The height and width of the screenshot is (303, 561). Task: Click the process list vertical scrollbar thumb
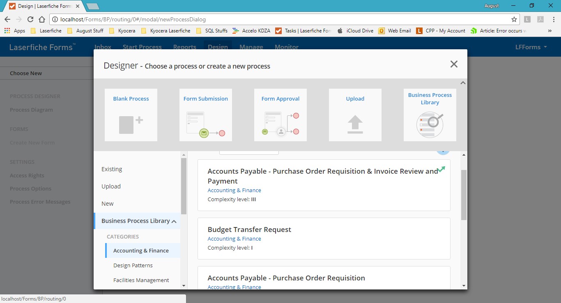(x=464, y=195)
